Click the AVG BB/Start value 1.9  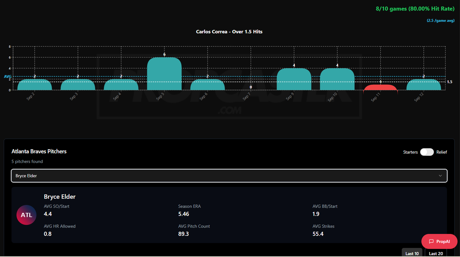point(316,214)
